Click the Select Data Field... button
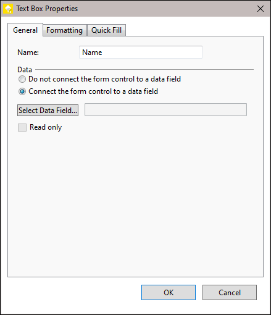Screen dimensions: 271x315 click(48, 111)
